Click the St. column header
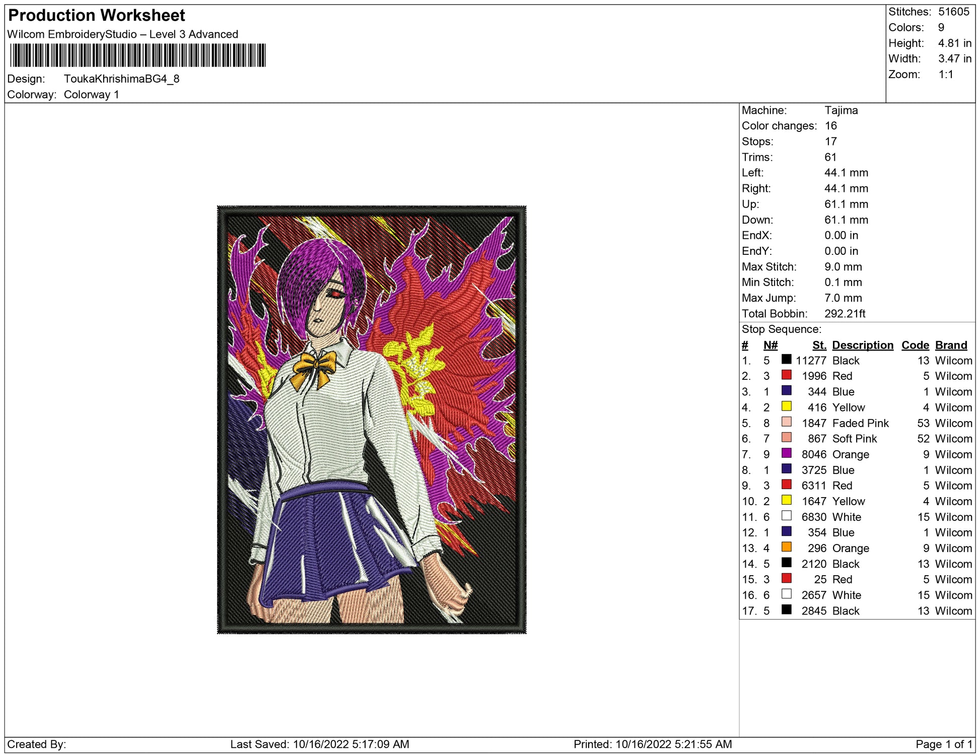This screenshot has height=754, width=980. 819,345
